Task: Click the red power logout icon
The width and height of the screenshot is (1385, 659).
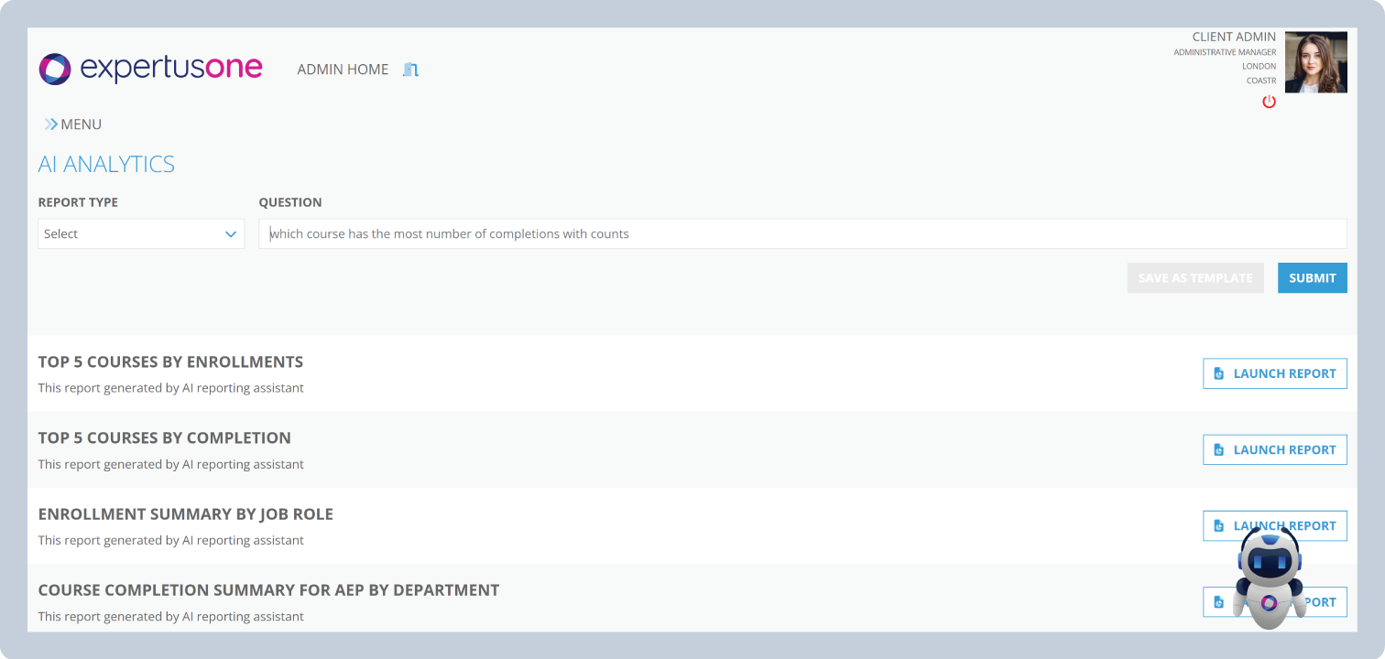Action: click(1269, 102)
